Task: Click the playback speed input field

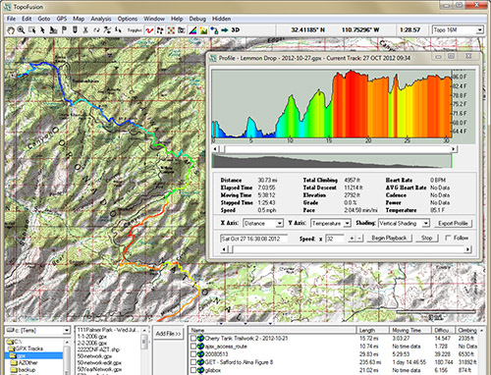Action: [335, 239]
